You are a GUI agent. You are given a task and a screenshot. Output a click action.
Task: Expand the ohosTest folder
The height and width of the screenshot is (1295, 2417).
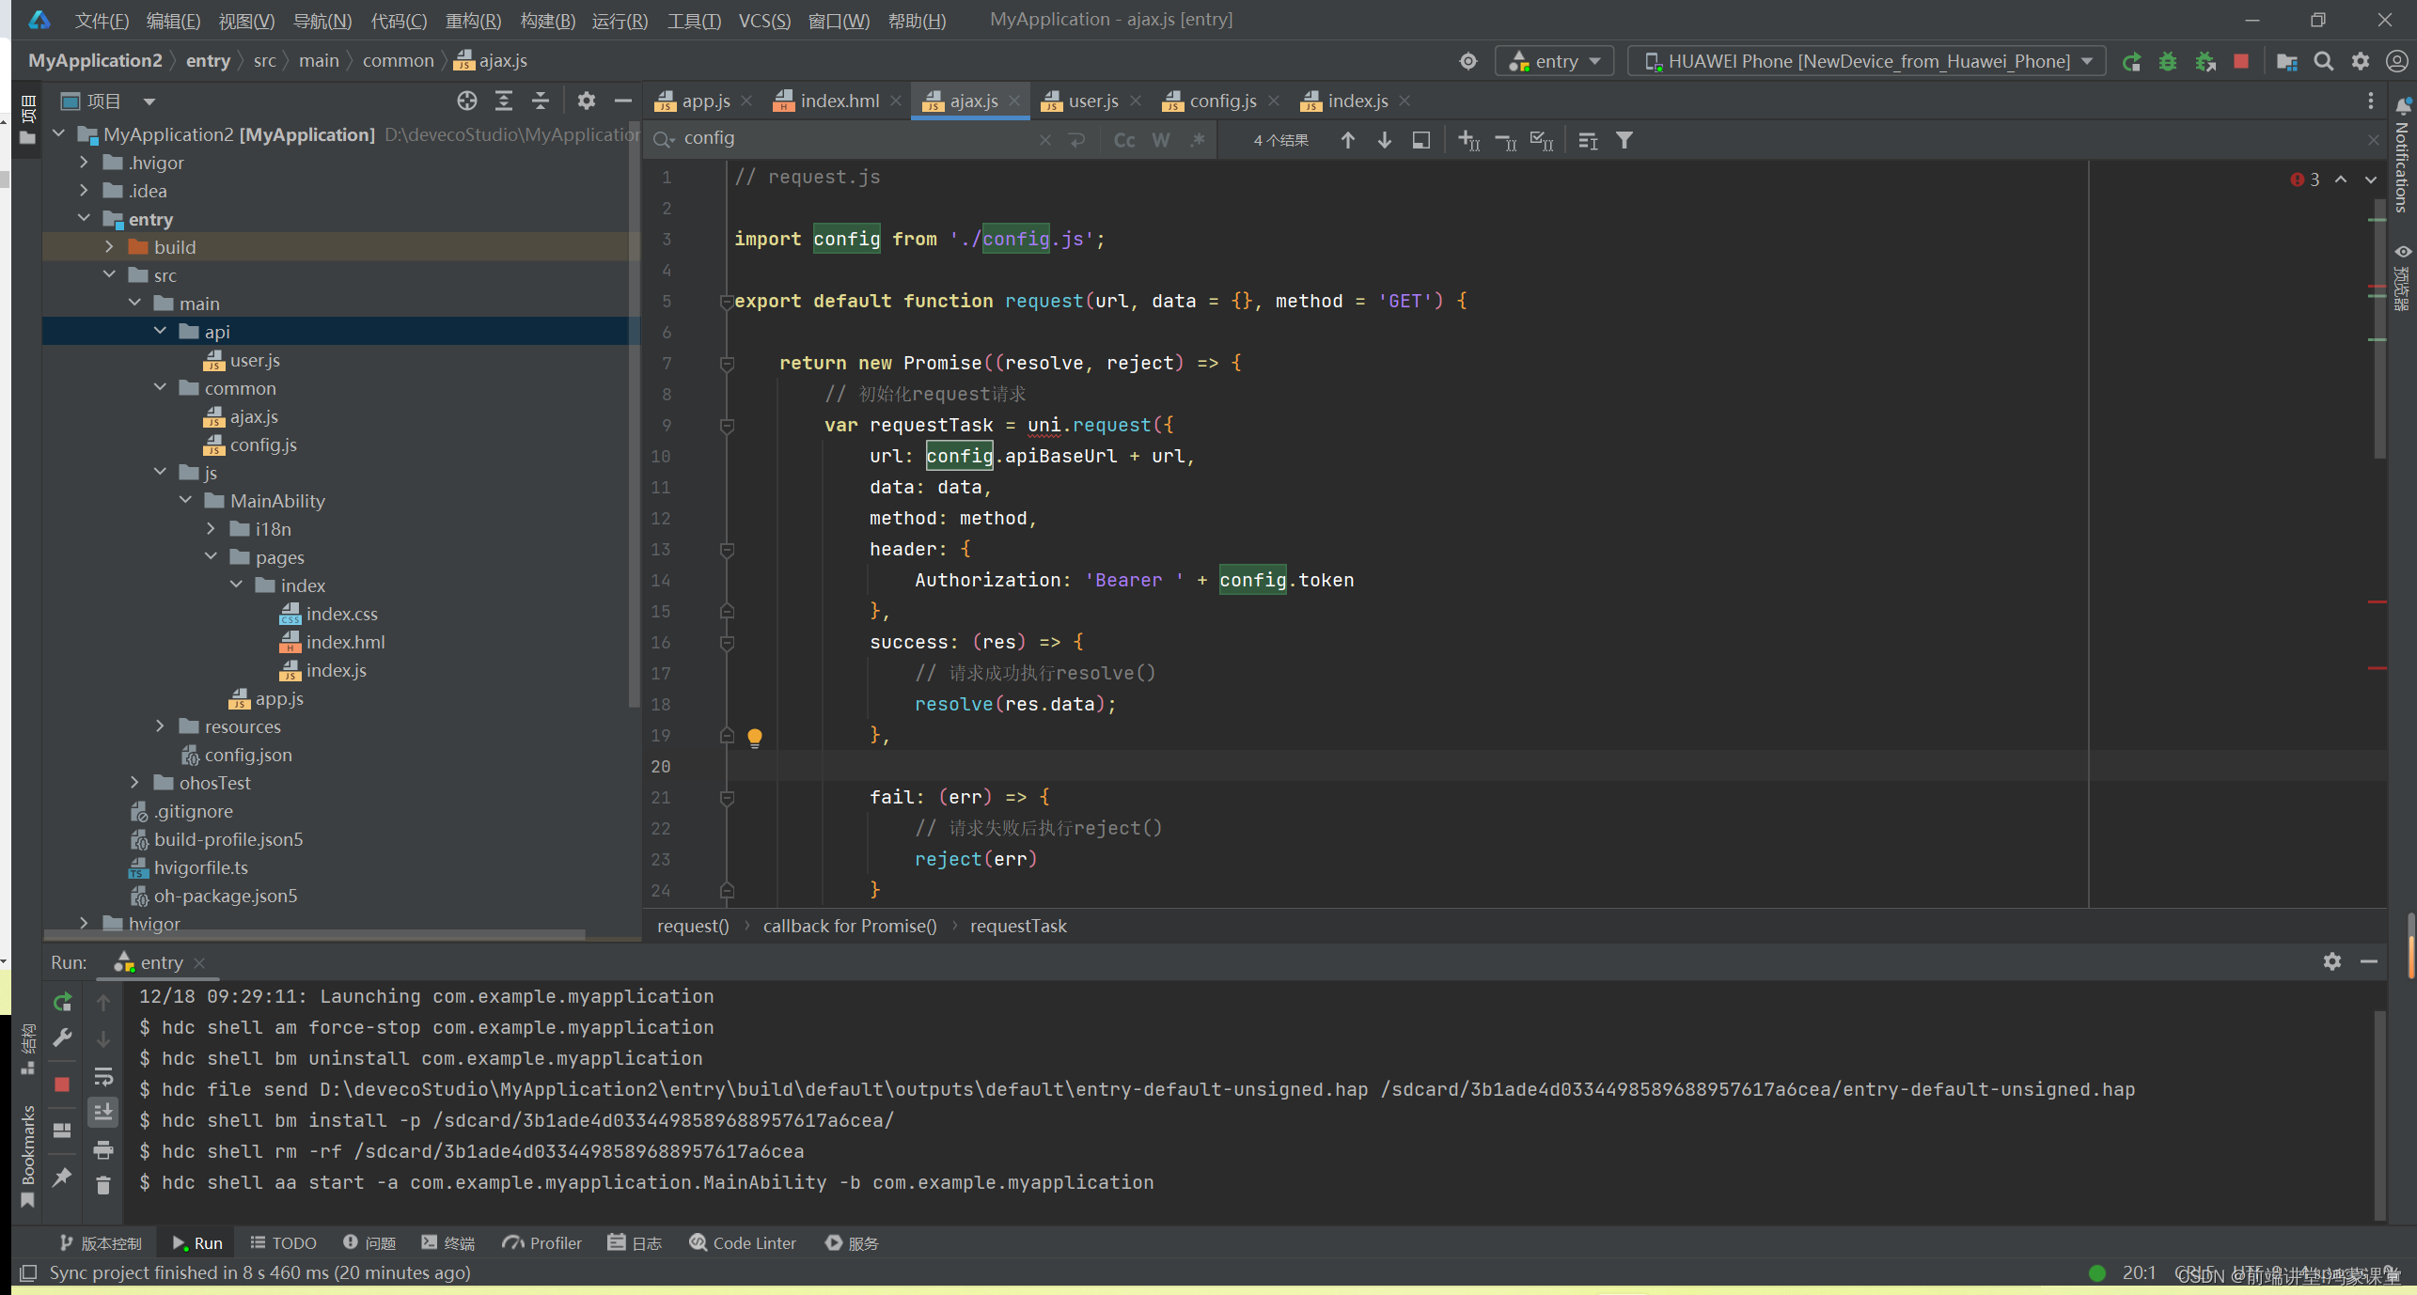[x=134, y=783]
